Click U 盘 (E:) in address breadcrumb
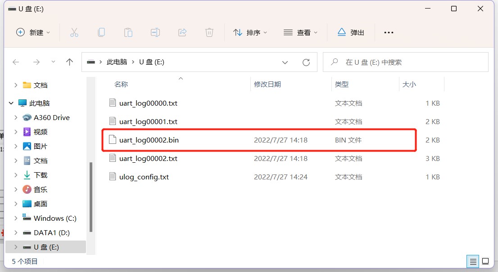The height and width of the screenshot is (272, 498). click(x=151, y=62)
